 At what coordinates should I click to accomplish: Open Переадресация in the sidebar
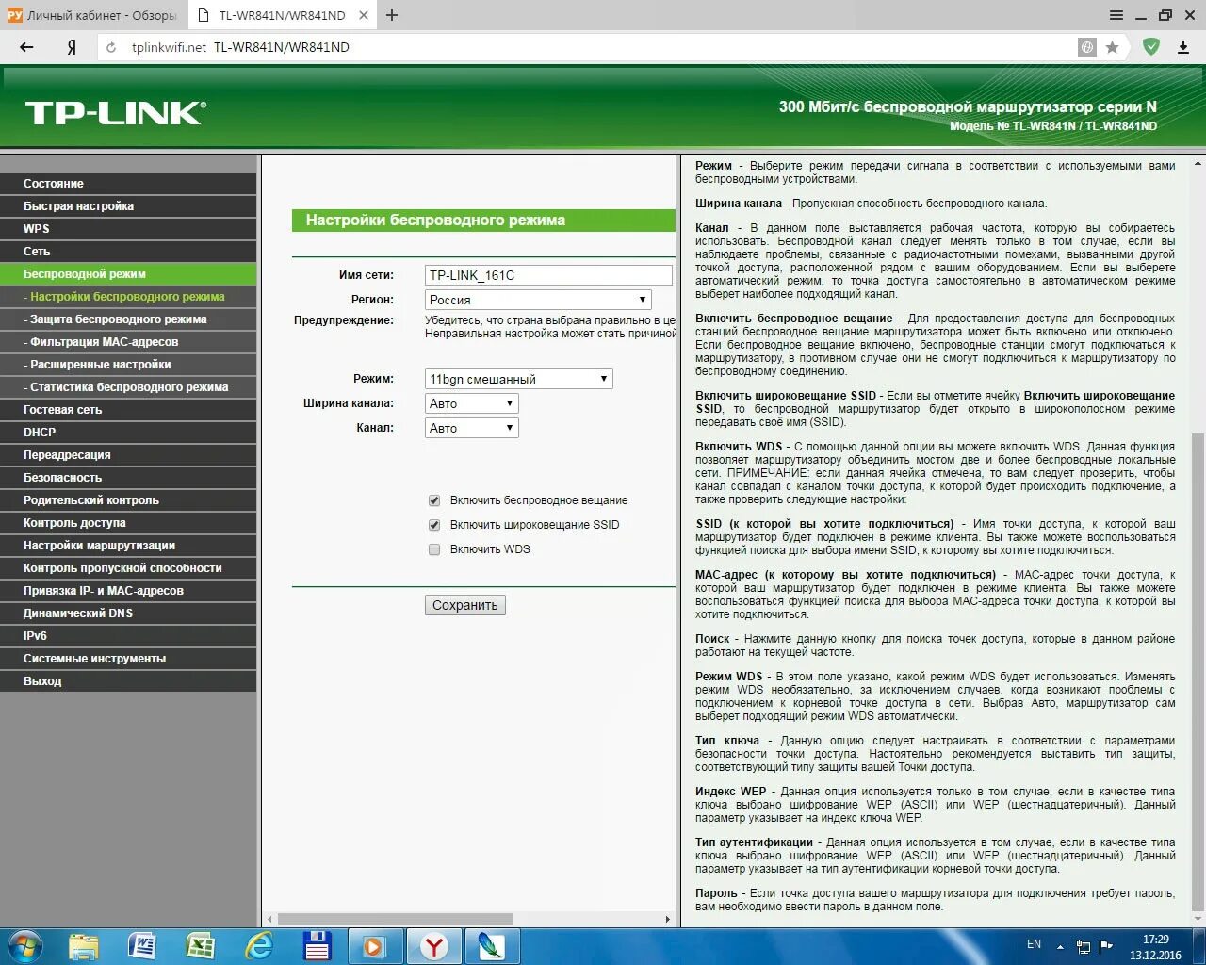click(128, 455)
